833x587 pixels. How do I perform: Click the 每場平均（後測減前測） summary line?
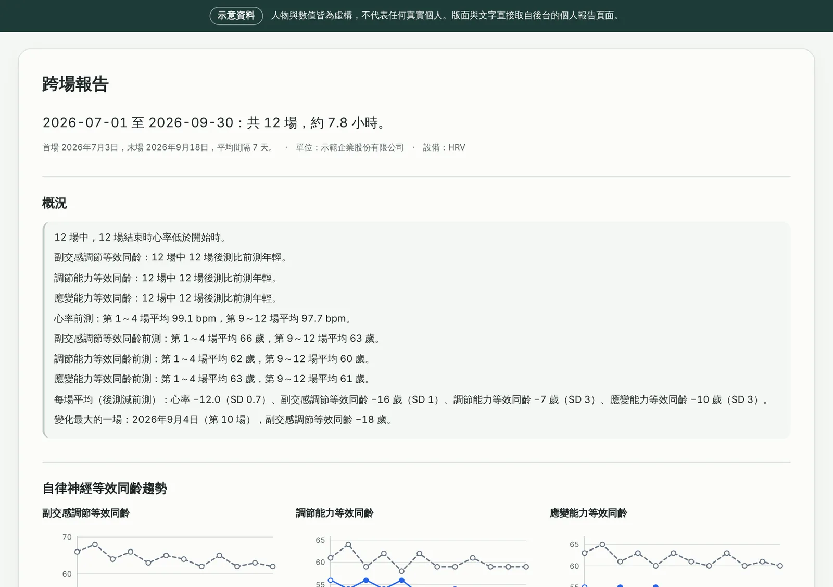(412, 399)
